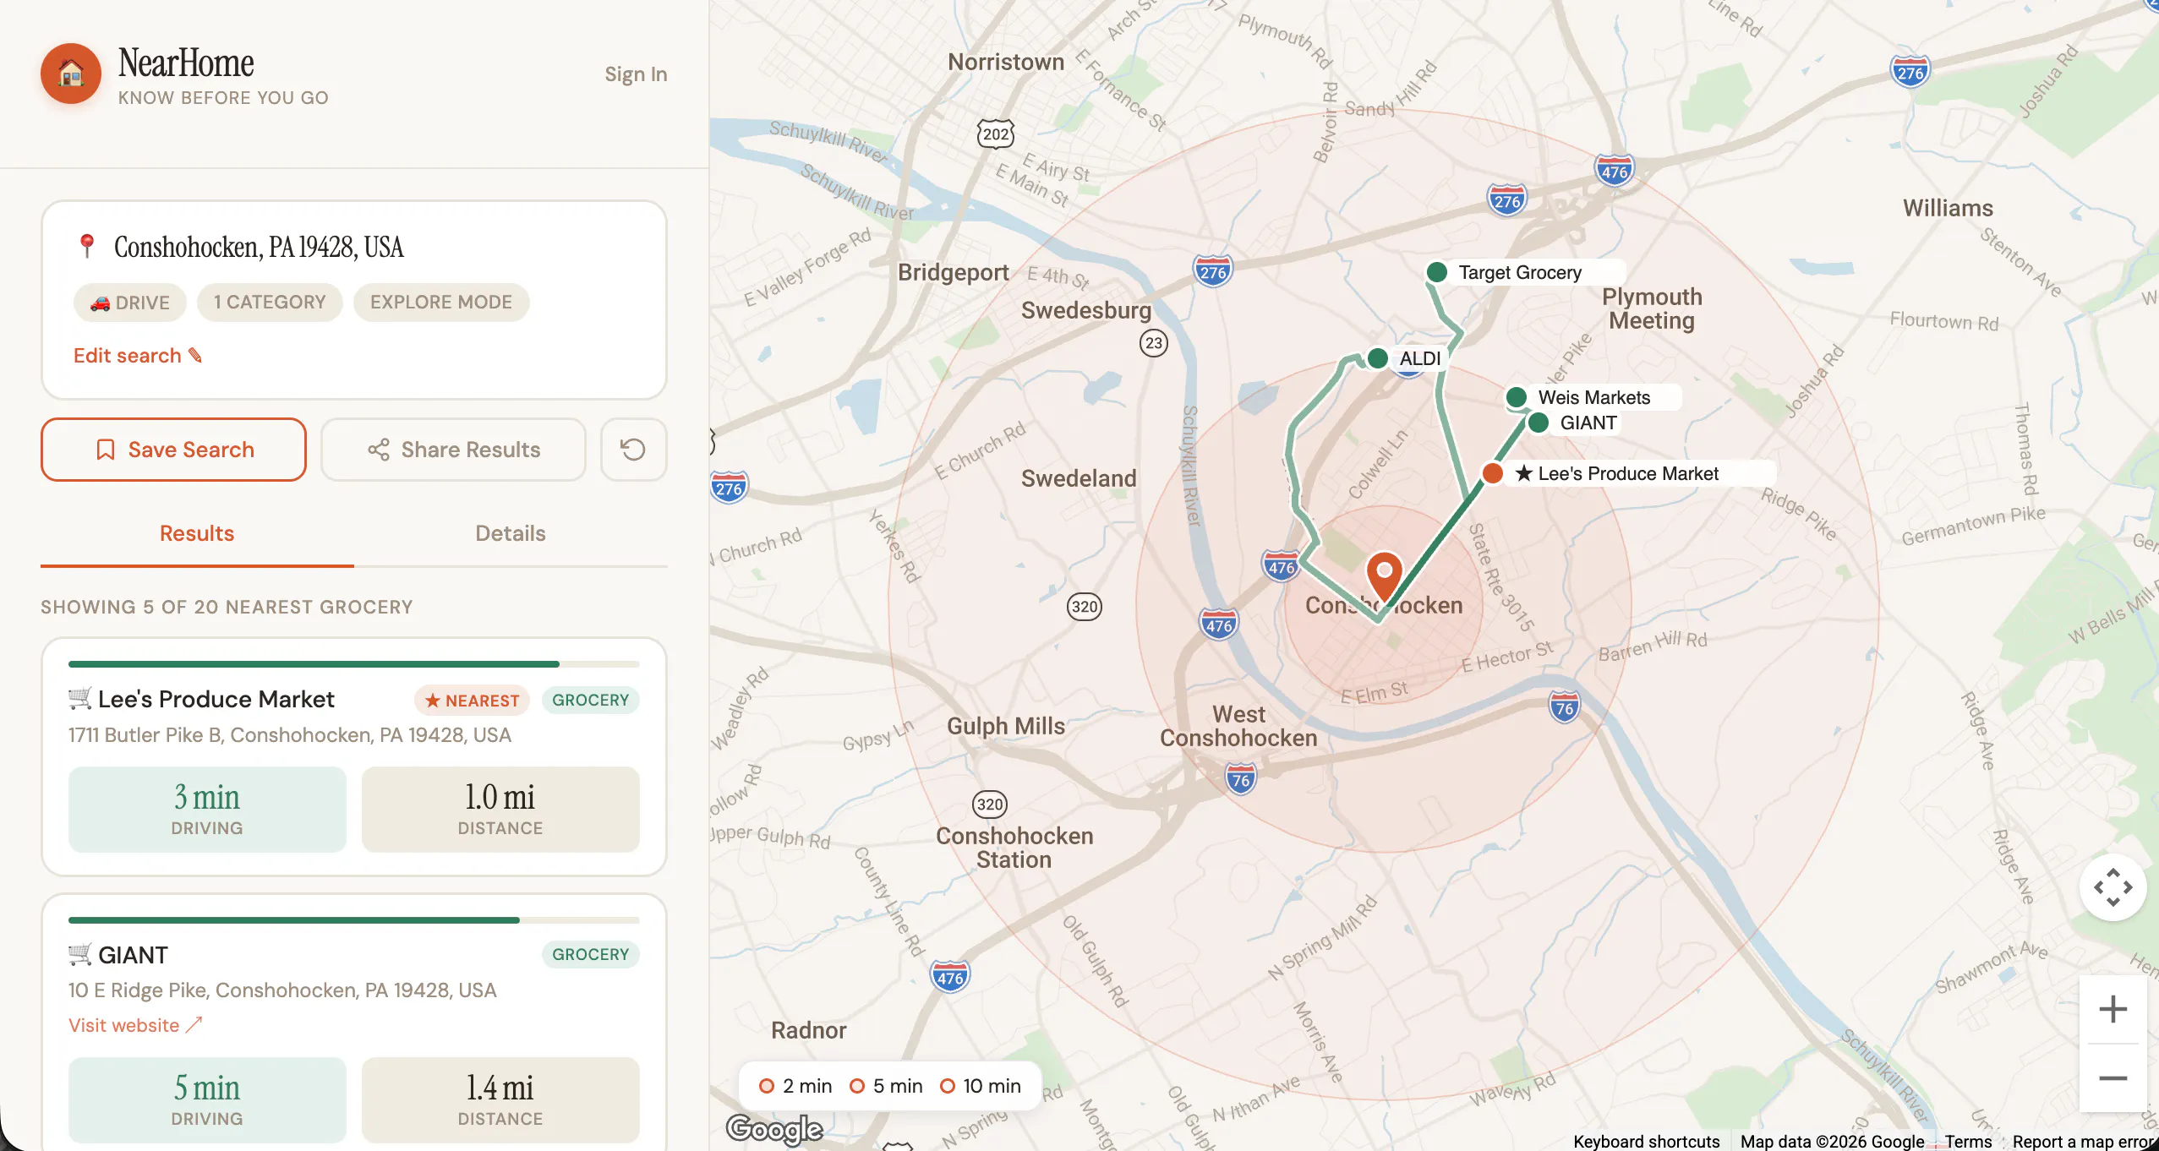Click the ALDI green map marker

click(1377, 358)
